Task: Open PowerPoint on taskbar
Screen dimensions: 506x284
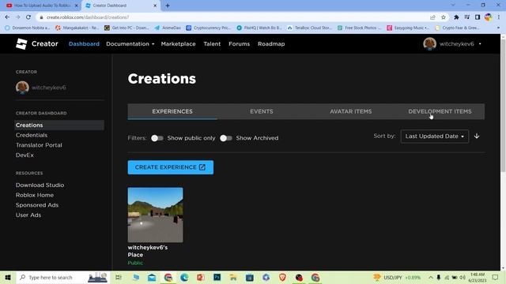Action: click(x=201, y=277)
